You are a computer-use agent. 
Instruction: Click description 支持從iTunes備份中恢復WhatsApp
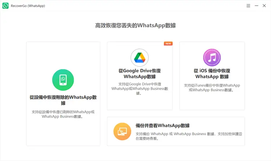212,88
